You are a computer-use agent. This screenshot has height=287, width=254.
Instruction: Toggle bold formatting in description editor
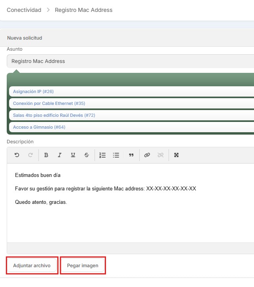[46, 155]
